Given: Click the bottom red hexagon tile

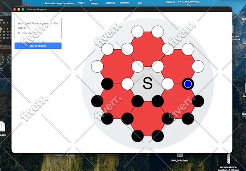Looking at the screenshot, I should click(x=148, y=118).
